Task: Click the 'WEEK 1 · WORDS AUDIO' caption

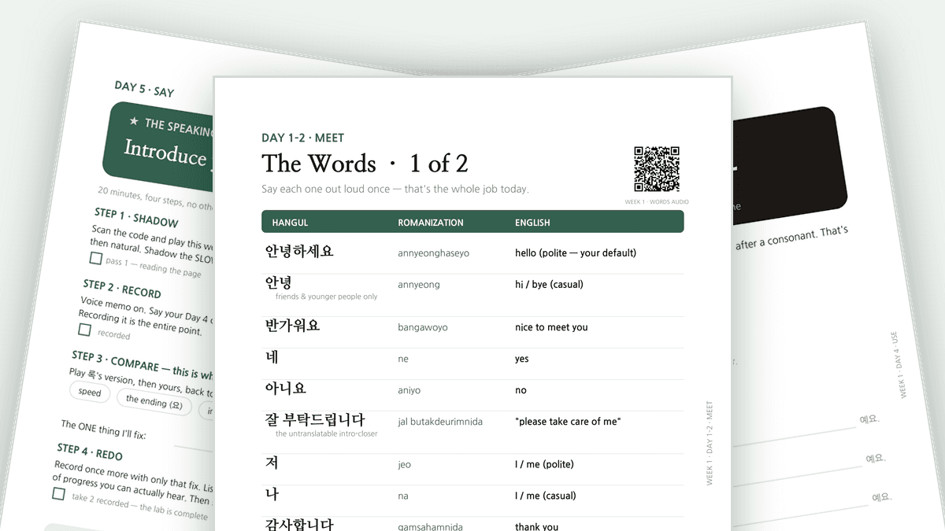Action: [657, 201]
